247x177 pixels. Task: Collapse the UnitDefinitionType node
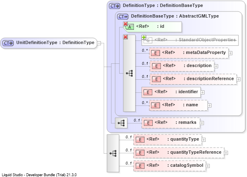click(99, 43)
